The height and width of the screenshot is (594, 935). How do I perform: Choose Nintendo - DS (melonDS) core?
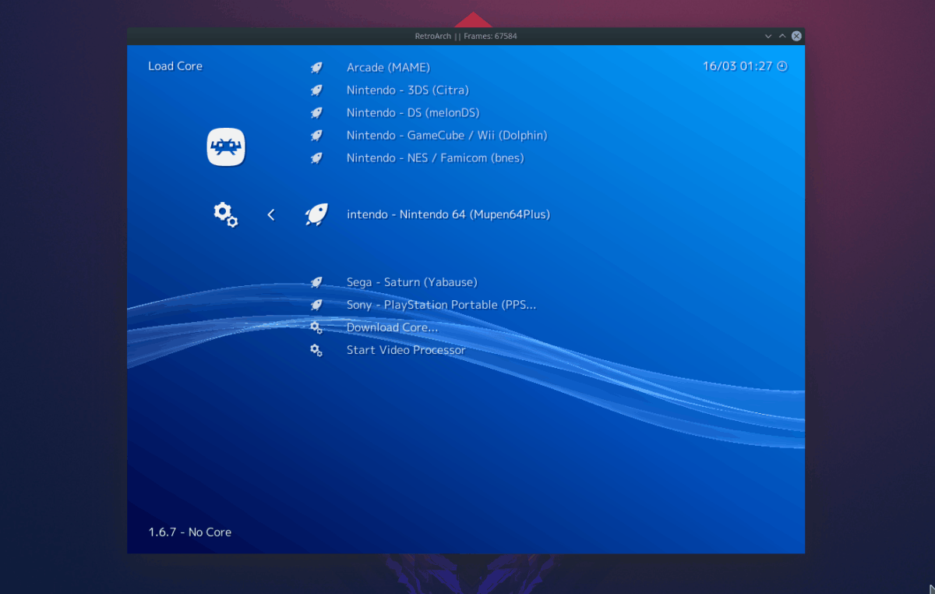point(413,113)
